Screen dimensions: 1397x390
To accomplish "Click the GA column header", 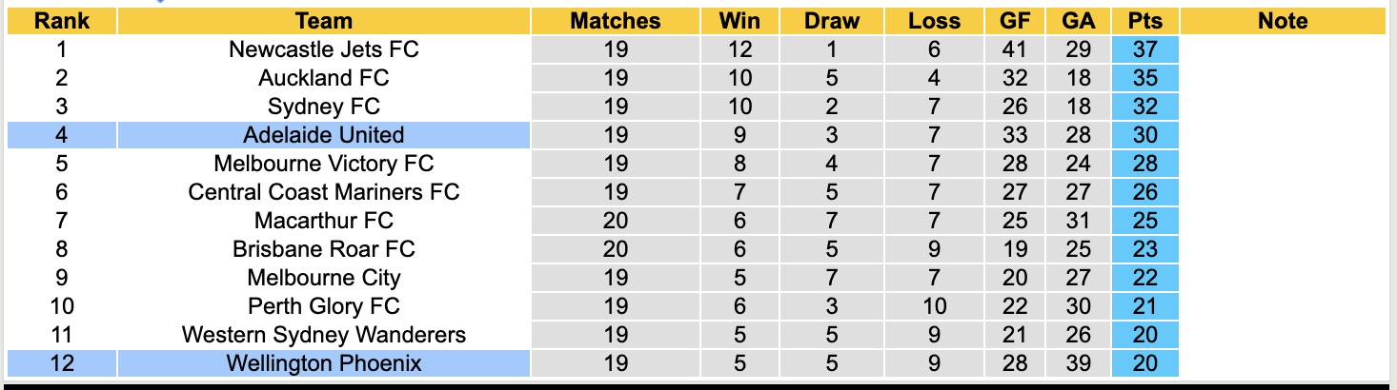I will 1078,21.
